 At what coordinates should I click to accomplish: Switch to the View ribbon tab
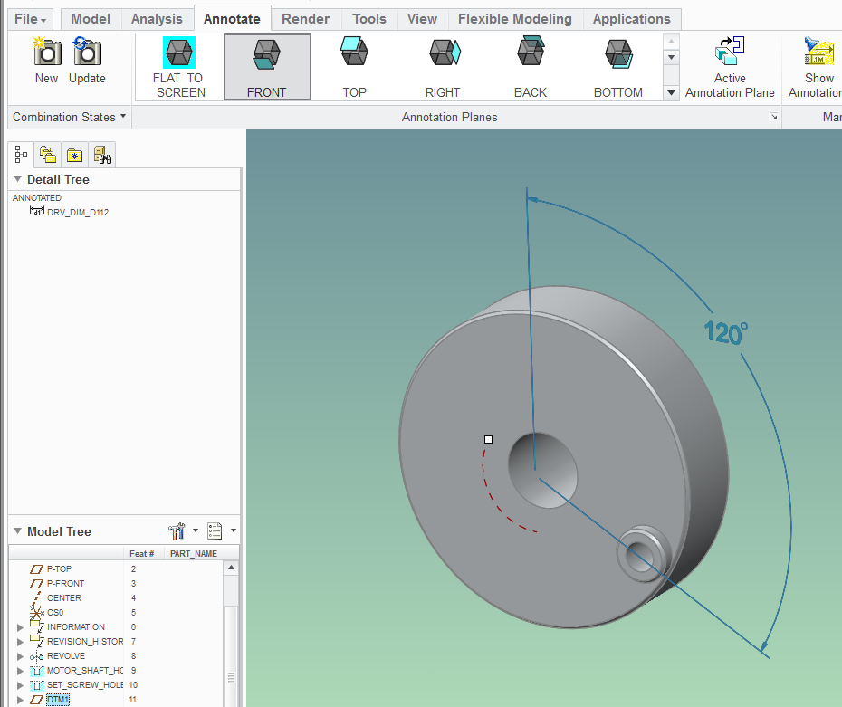pos(422,19)
